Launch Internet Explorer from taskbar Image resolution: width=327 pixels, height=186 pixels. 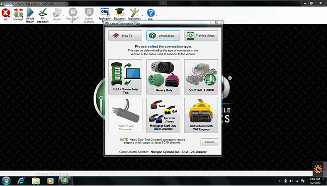click(21, 181)
